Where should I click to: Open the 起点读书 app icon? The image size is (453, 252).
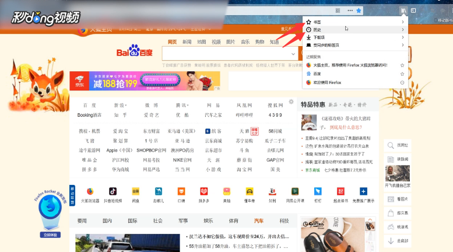click(340, 191)
